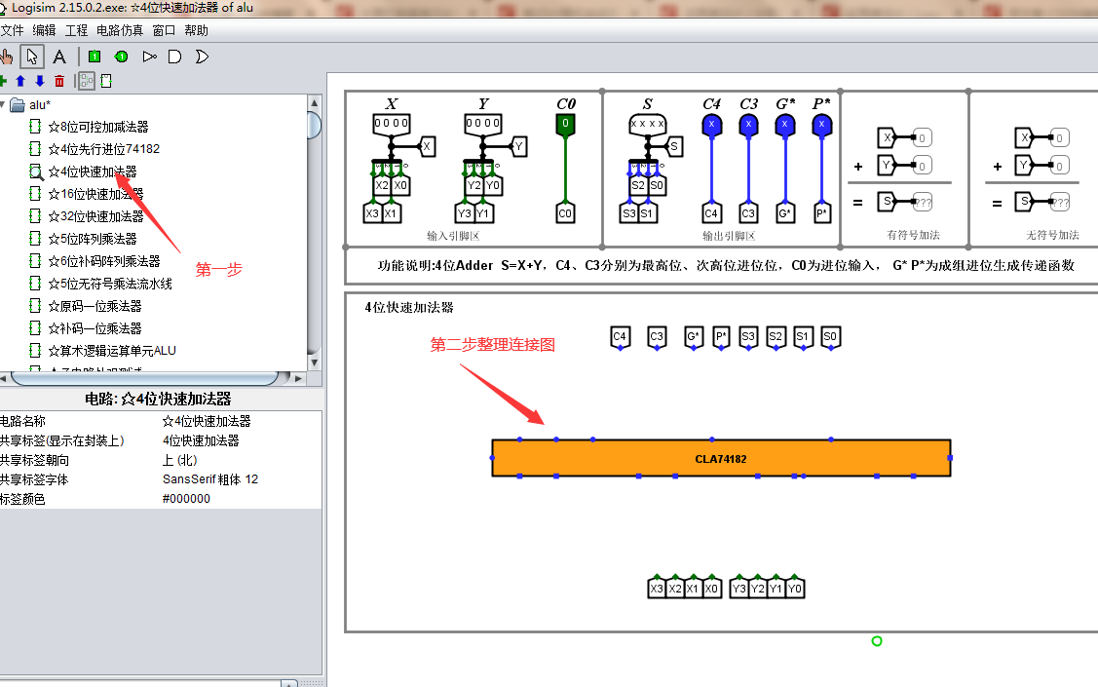Screen dimensions: 1098x687
Task: Open the 文件 menu
Action: (x=12, y=30)
